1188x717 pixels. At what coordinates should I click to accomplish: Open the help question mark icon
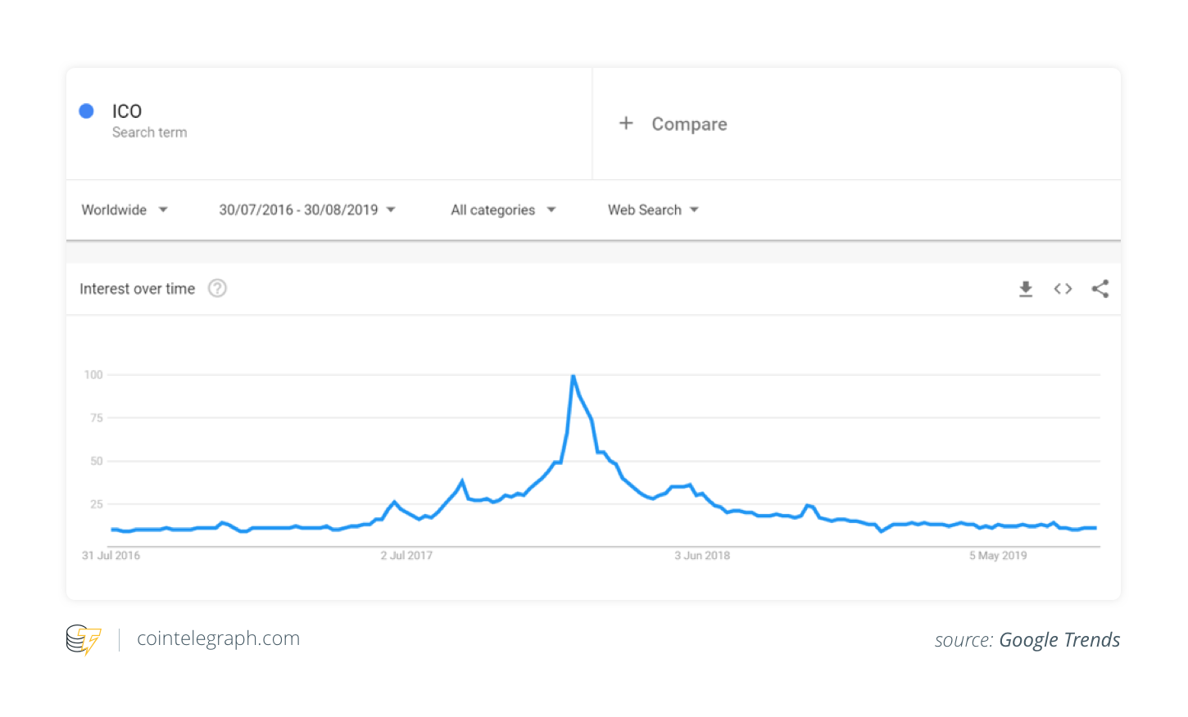(x=217, y=288)
